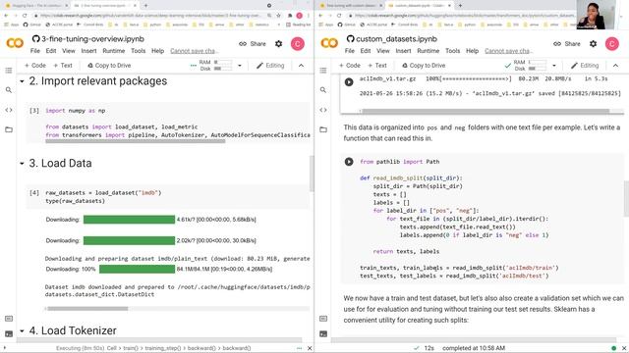Open new tab in left browser
This screenshot has height=353, width=629.
pyautogui.click(x=145, y=5)
